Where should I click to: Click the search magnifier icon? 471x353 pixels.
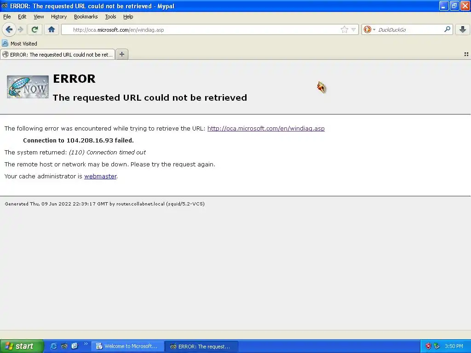coord(447,29)
